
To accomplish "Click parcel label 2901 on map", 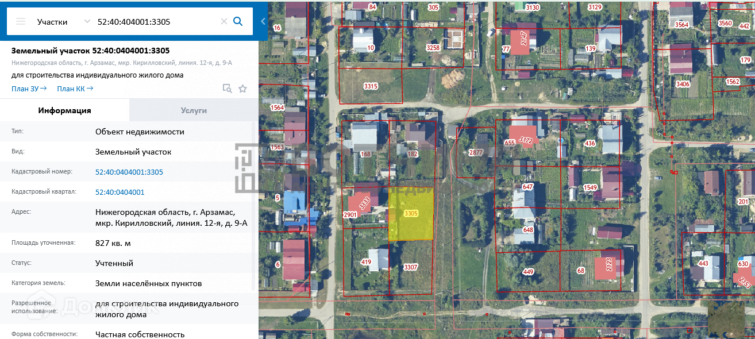I will 350,214.
